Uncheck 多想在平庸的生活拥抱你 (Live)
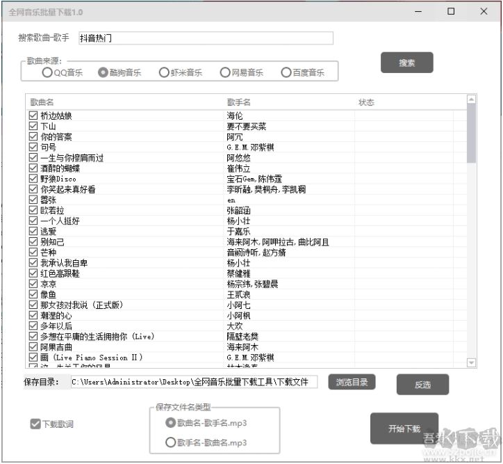 [33, 336]
